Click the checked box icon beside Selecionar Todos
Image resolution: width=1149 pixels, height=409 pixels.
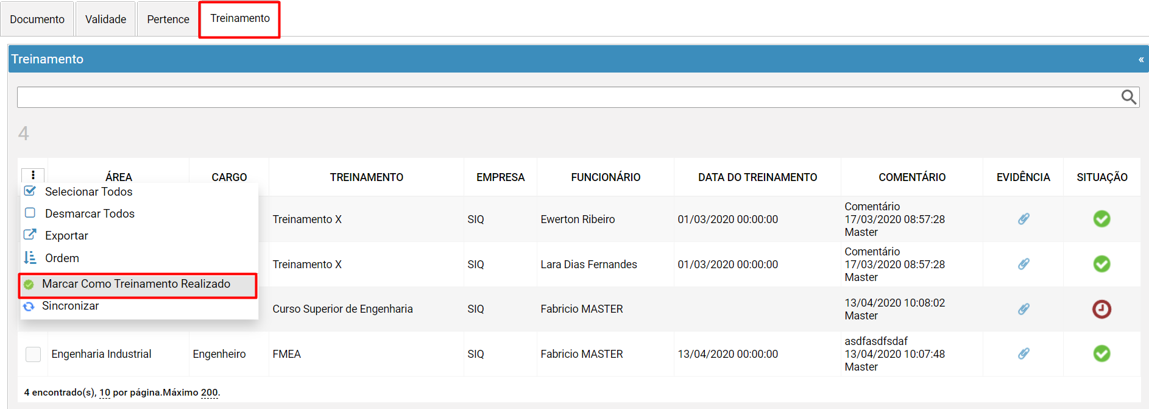30,191
